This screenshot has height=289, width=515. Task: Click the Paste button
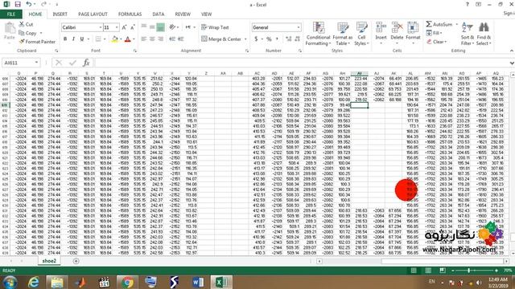[10, 32]
